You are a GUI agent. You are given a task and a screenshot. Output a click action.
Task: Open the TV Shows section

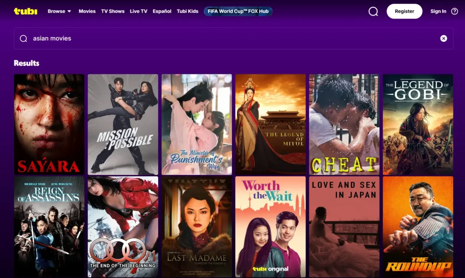[113, 11]
